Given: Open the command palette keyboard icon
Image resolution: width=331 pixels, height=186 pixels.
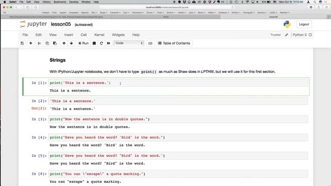Looking at the screenshot, I should click(x=151, y=43).
